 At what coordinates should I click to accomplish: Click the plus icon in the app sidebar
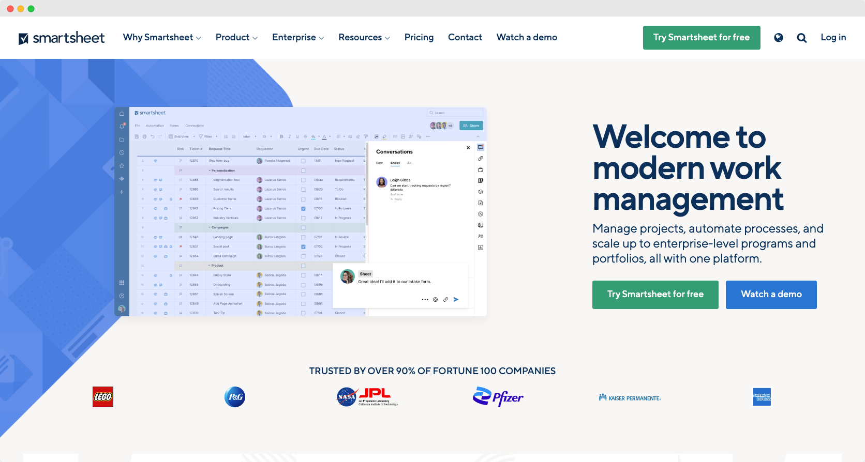coord(122,192)
